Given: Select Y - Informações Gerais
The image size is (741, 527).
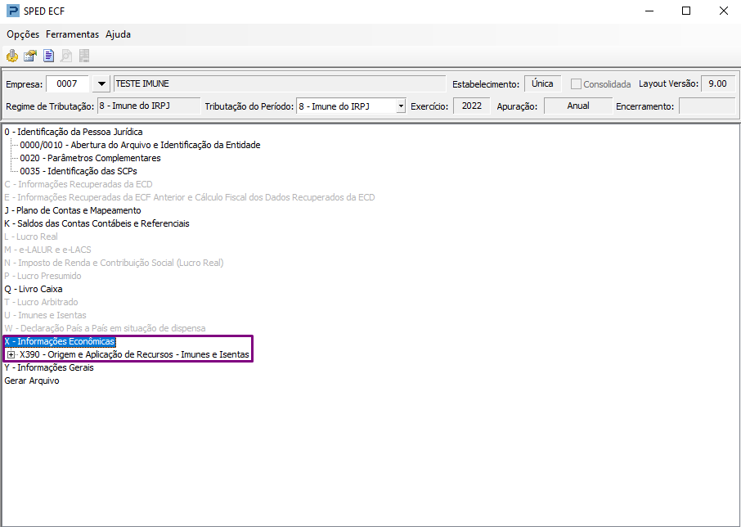Looking at the screenshot, I should coord(49,367).
